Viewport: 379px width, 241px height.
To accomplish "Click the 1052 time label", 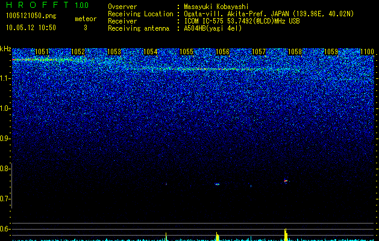I will 78,52.
